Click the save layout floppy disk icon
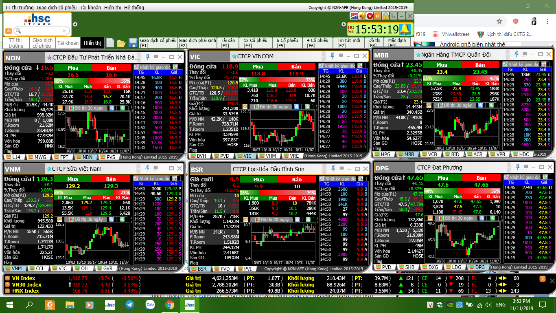The image size is (556, 313). (133, 43)
